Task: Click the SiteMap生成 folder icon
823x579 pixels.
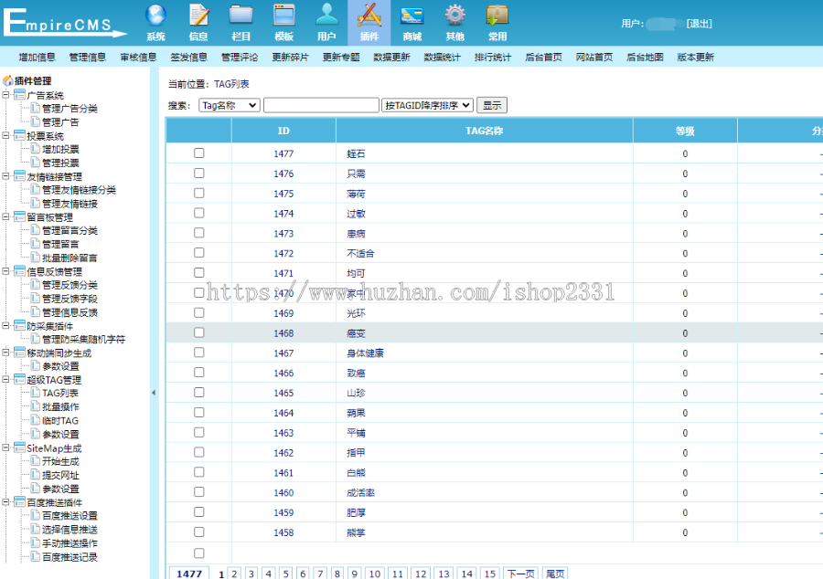Action: [x=19, y=448]
